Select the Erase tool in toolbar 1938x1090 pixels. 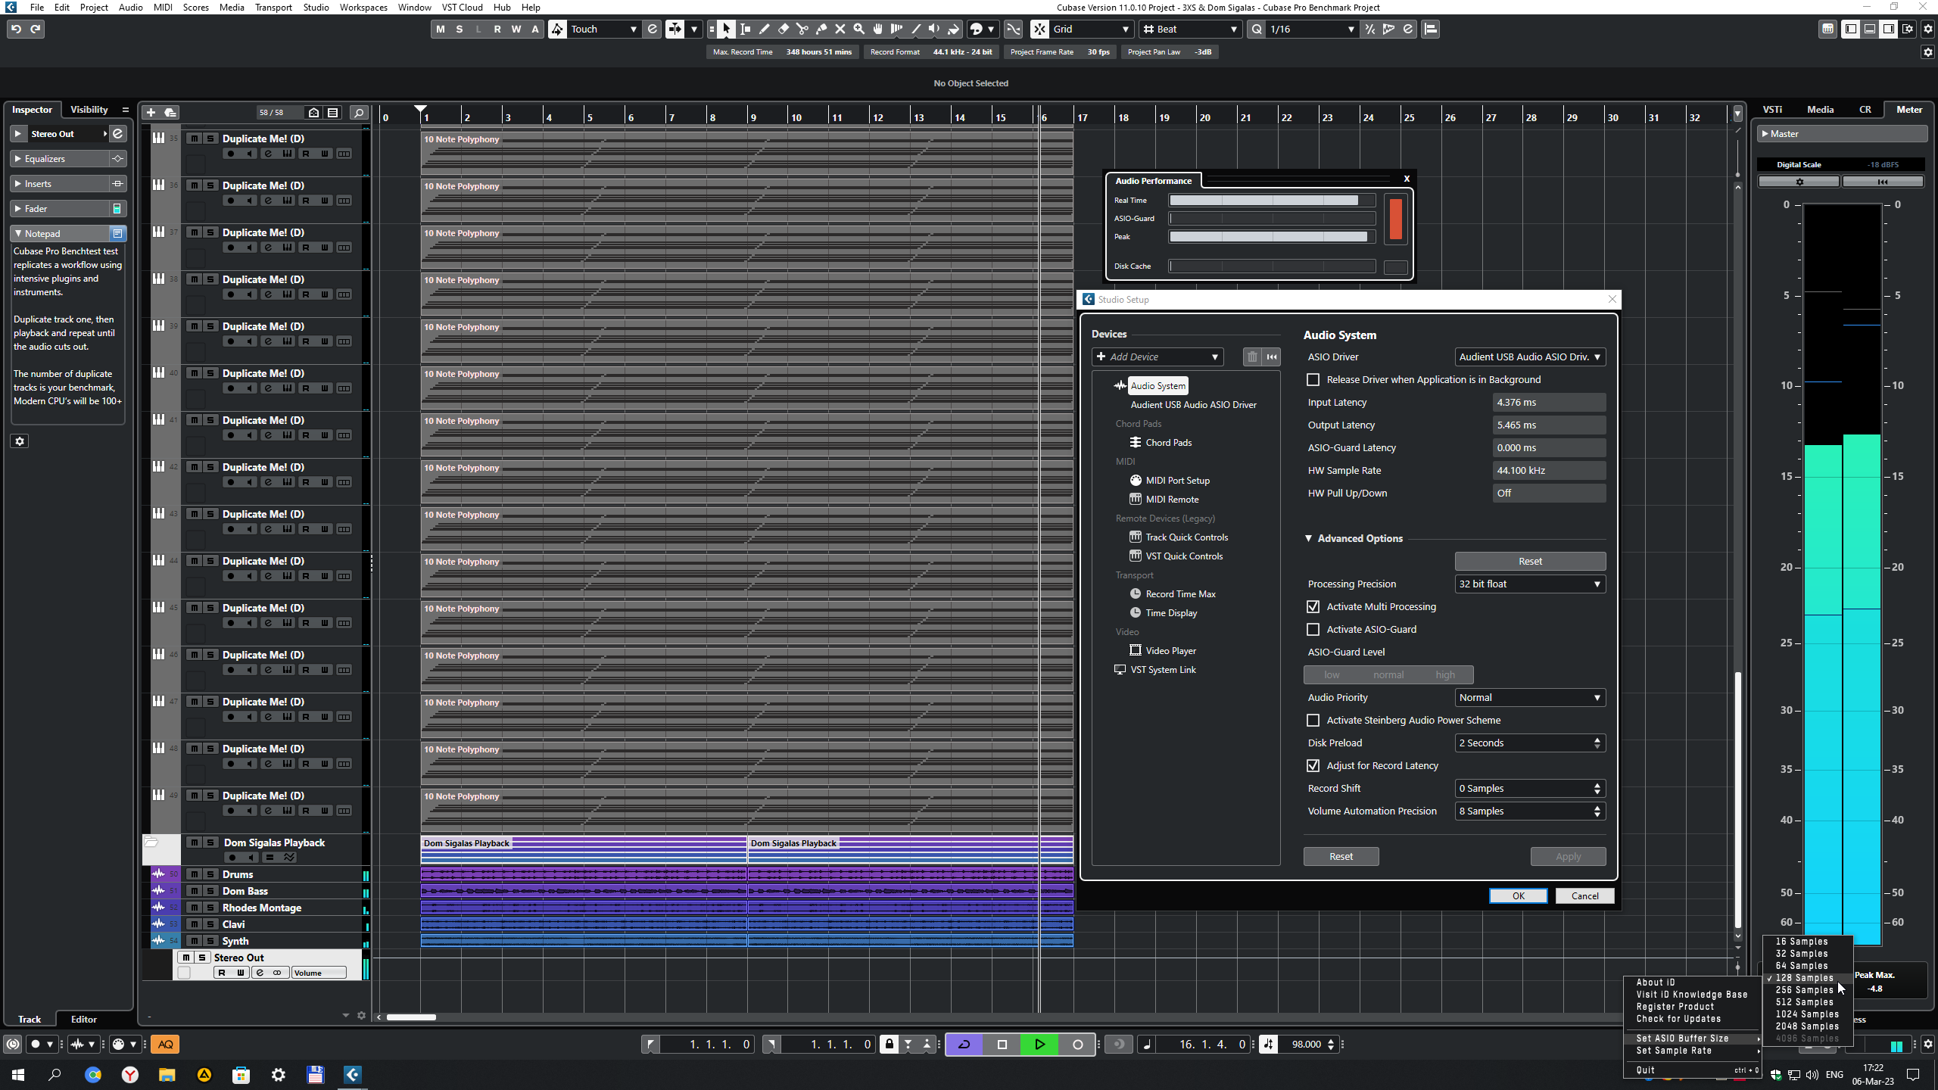784,29
